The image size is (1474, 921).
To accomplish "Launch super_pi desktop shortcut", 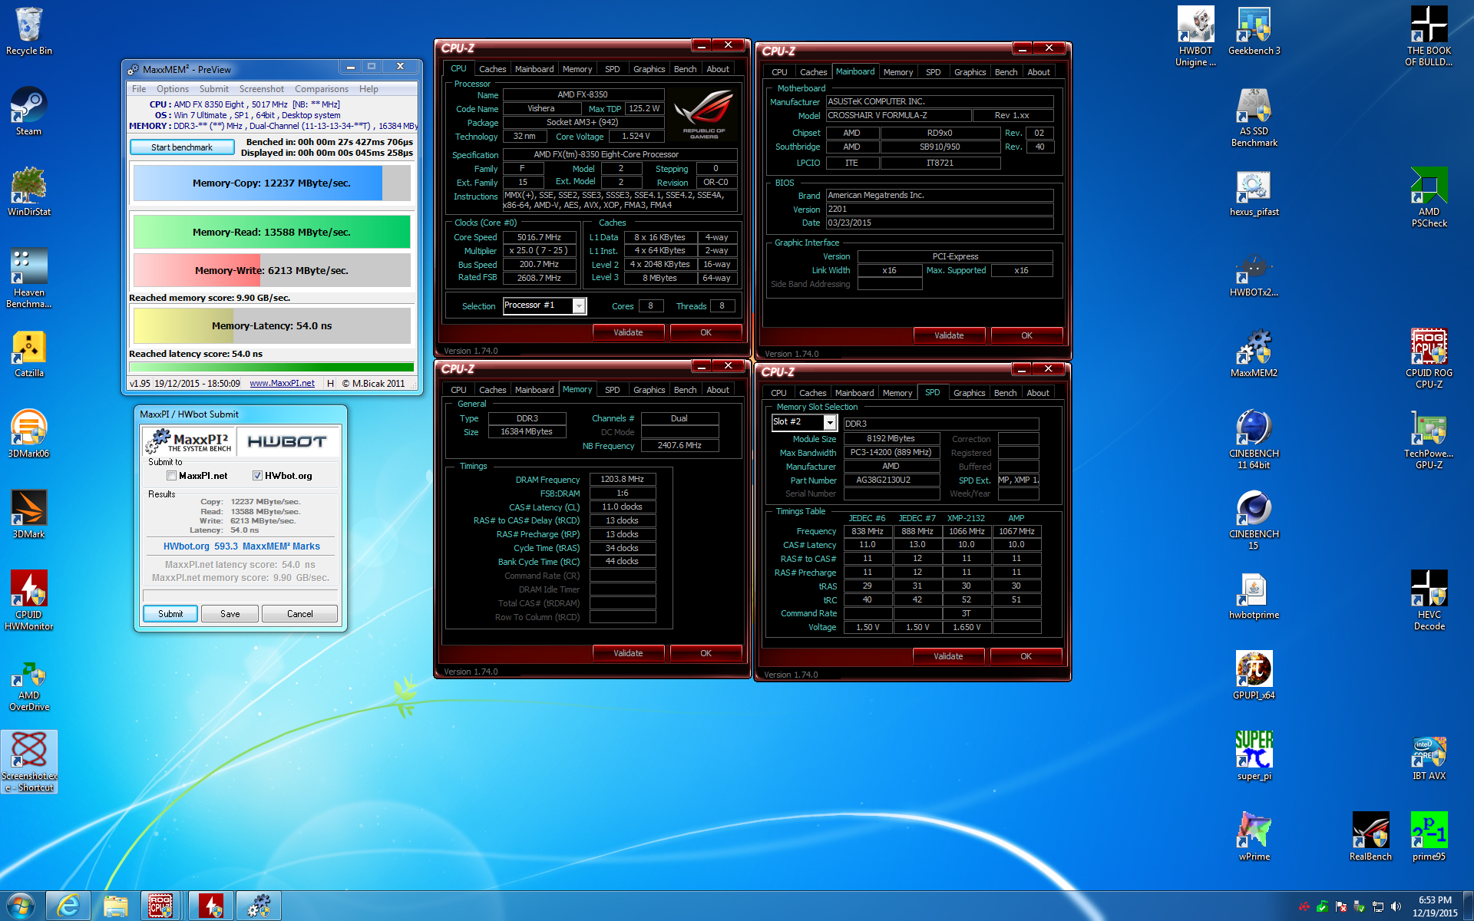I will tap(1254, 756).
